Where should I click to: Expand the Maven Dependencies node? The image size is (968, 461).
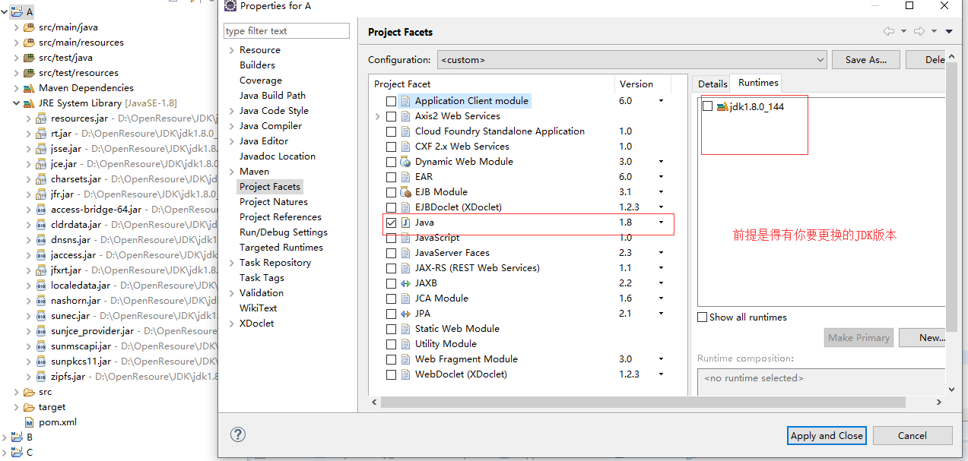(16, 88)
